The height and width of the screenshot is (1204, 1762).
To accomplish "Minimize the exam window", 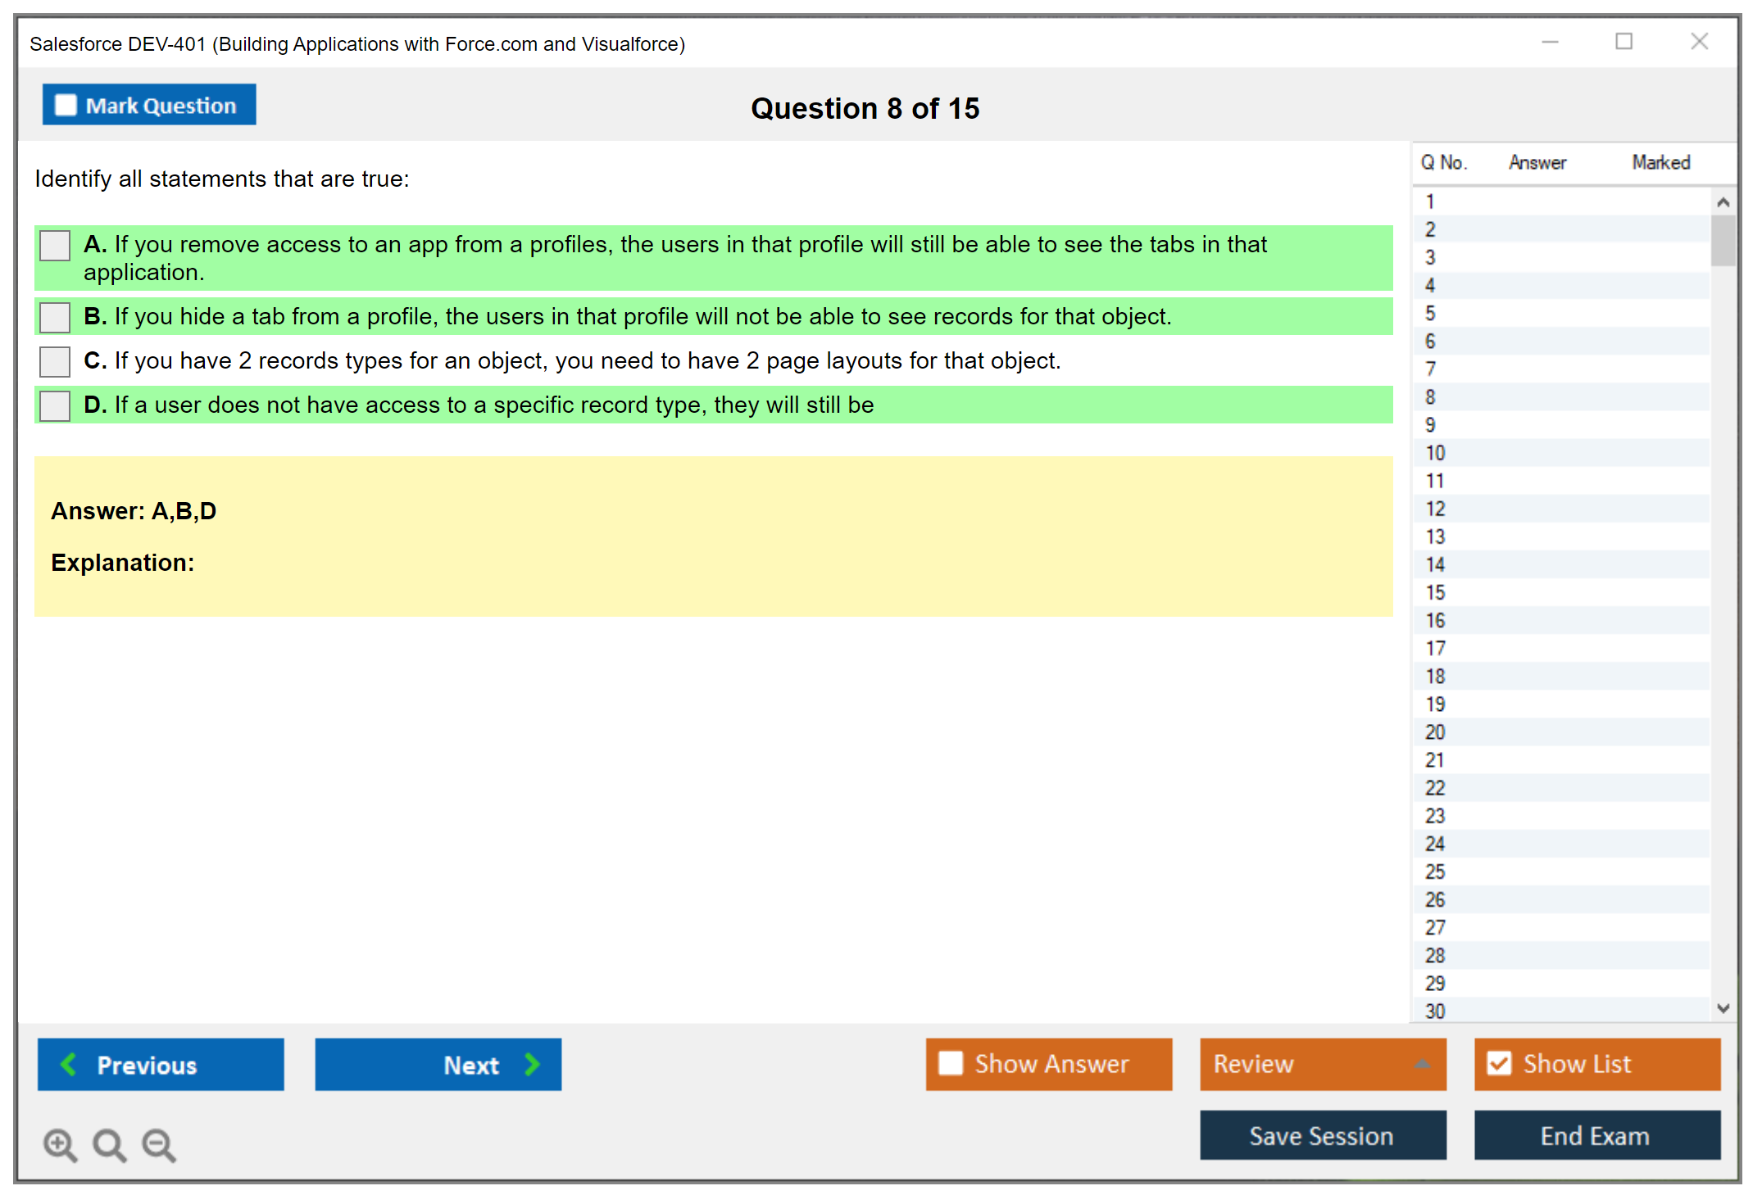I will click(x=1550, y=42).
